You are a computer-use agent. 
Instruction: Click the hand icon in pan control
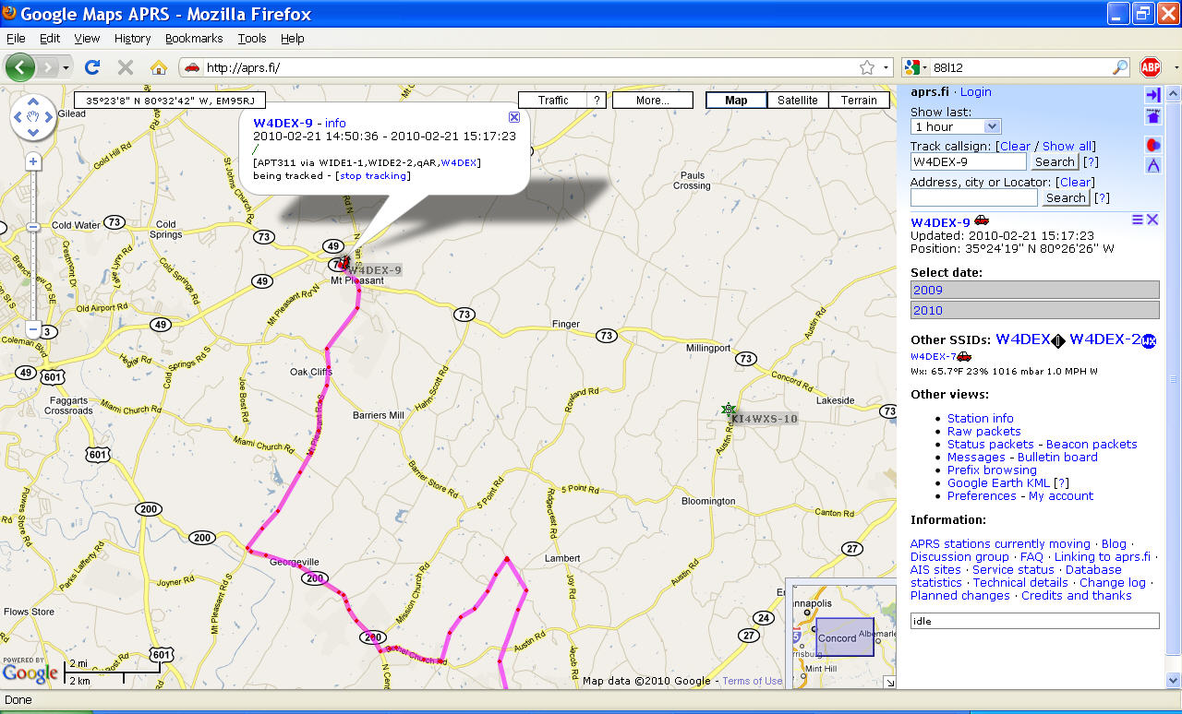pyautogui.click(x=32, y=117)
